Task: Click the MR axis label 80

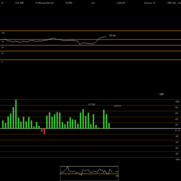Action: 177,108
